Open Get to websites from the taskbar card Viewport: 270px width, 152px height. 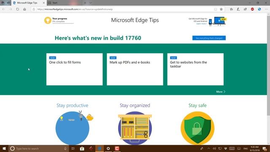click(195, 69)
